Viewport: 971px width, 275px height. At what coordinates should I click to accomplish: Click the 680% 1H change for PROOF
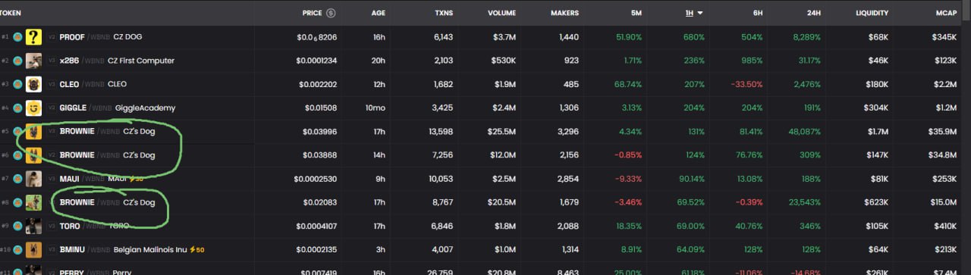(693, 37)
